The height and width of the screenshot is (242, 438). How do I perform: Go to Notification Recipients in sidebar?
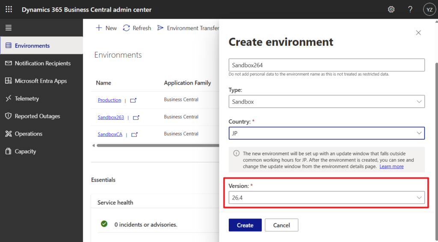tap(42, 63)
